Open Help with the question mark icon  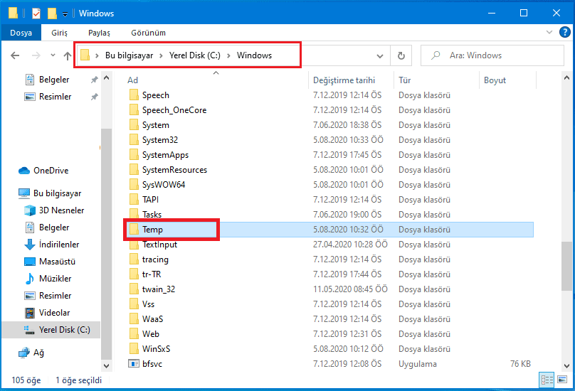(565, 32)
